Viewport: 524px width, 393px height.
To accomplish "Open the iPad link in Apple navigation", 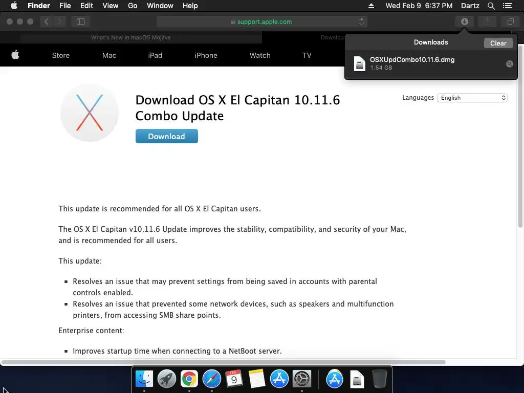I will [x=155, y=55].
